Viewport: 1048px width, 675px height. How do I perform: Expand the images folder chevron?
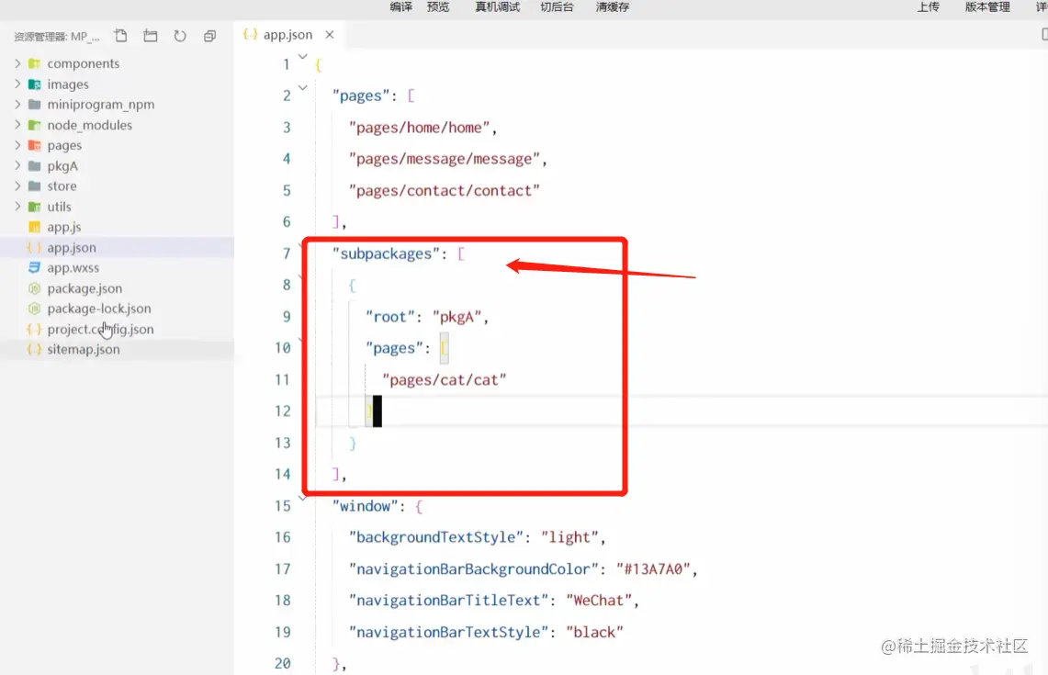(x=17, y=84)
